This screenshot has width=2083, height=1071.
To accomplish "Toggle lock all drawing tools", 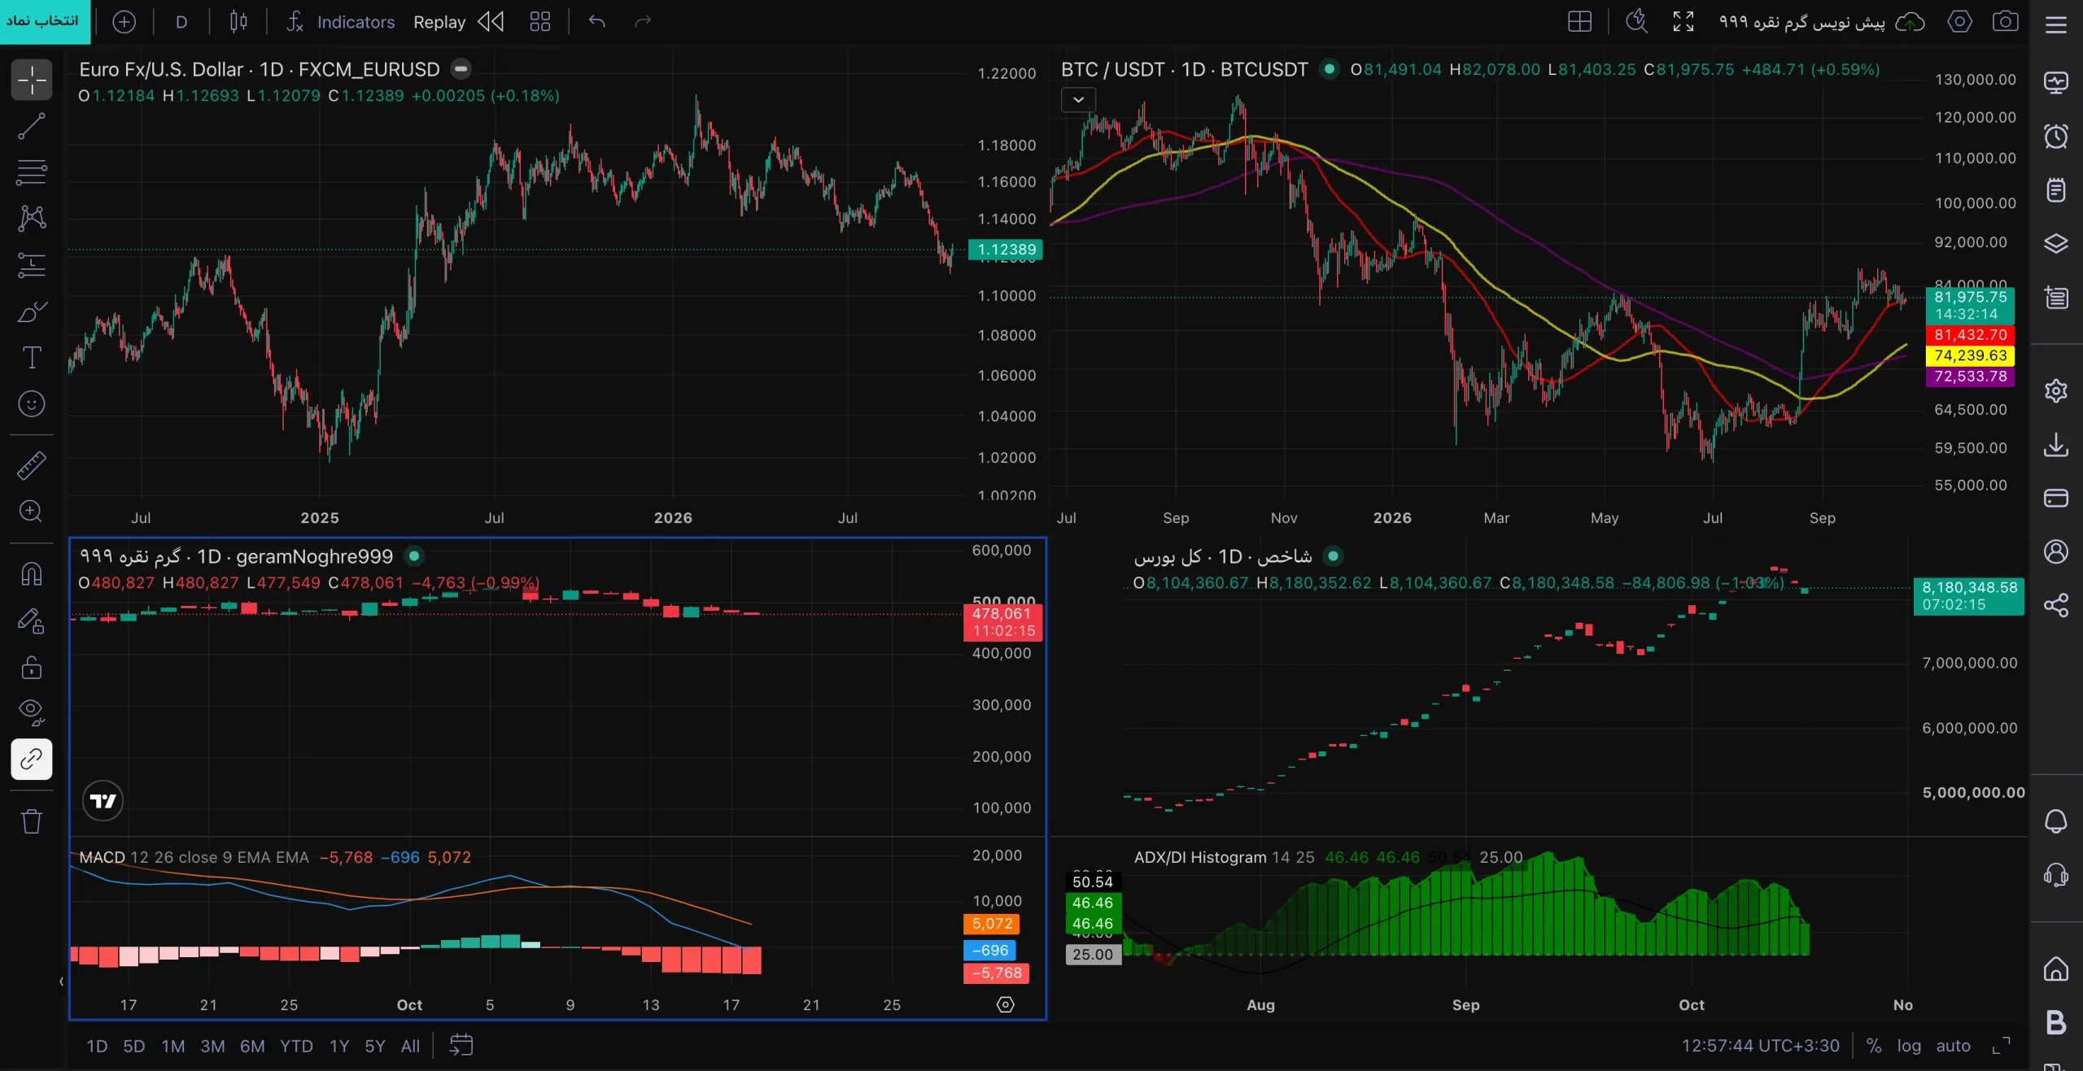I will (x=32, y=668).
